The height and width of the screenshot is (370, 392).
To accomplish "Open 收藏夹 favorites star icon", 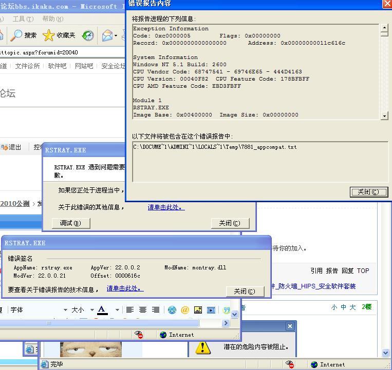I will [x=48, y=35].
